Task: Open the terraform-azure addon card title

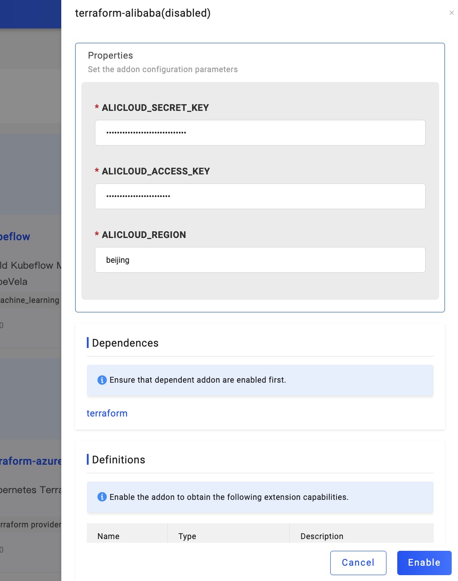Action: coord(31,461)
